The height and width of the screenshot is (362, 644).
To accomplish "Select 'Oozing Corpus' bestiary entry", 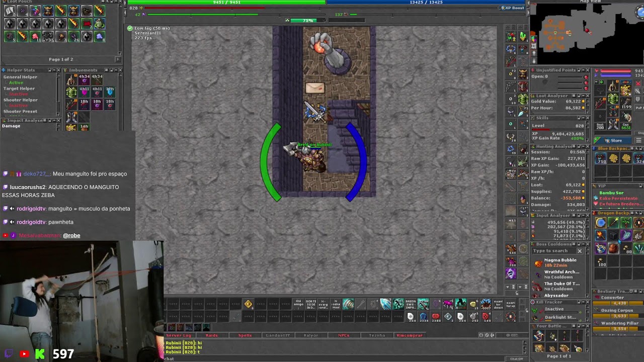I will 618,310.
